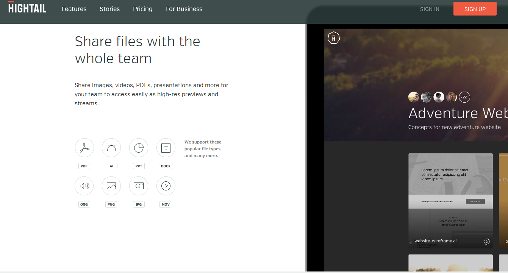Click the comment bubble on website-wireframe.ai
Viewport: 508px width, 273px height.
pos(487,242)
